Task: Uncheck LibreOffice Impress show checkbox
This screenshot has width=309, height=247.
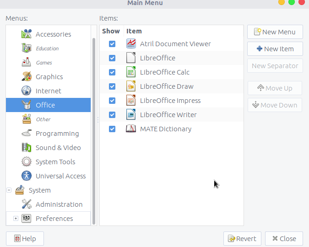Action: point(112,101)
